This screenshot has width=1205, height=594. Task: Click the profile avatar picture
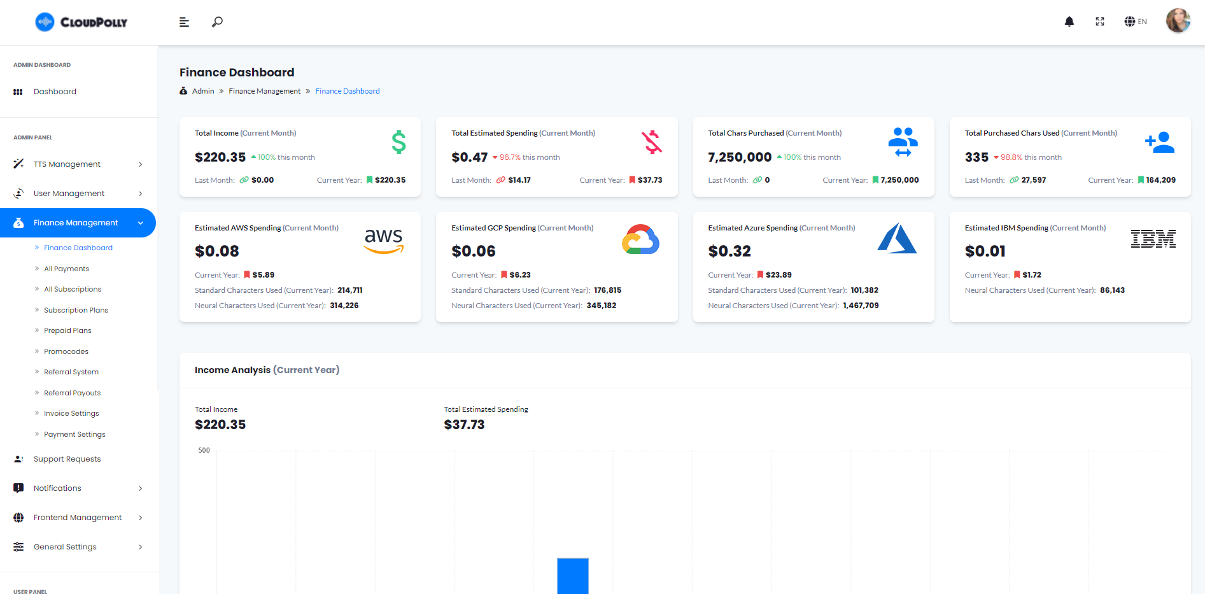pyautogui.click(x=1178, y=21)
